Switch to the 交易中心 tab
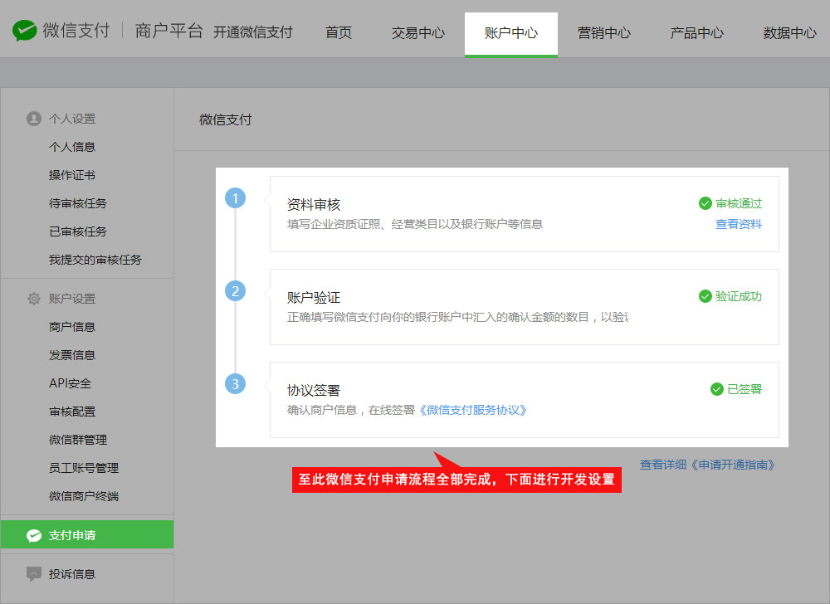The image size is (830, 604). click(418, 33)
